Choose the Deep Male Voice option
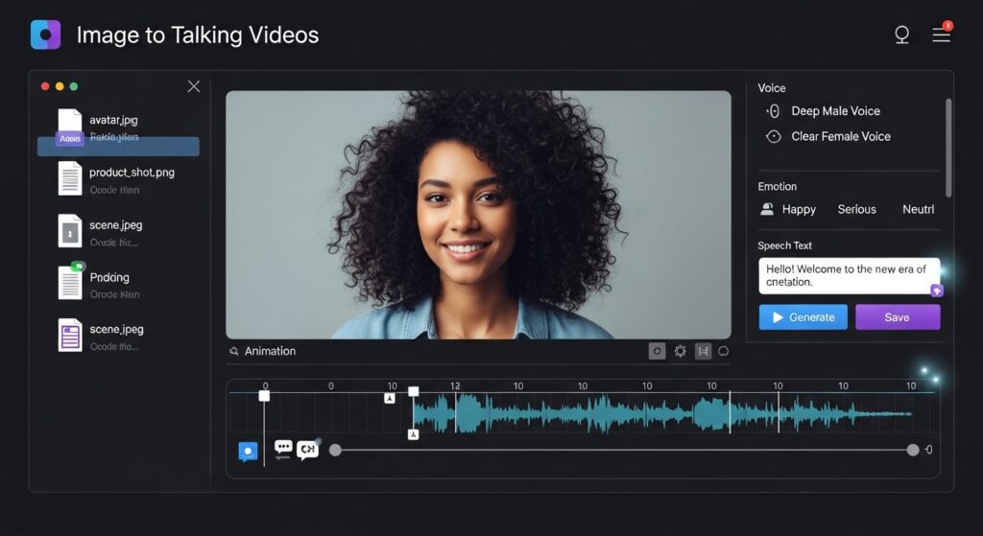 coord(834,111)
